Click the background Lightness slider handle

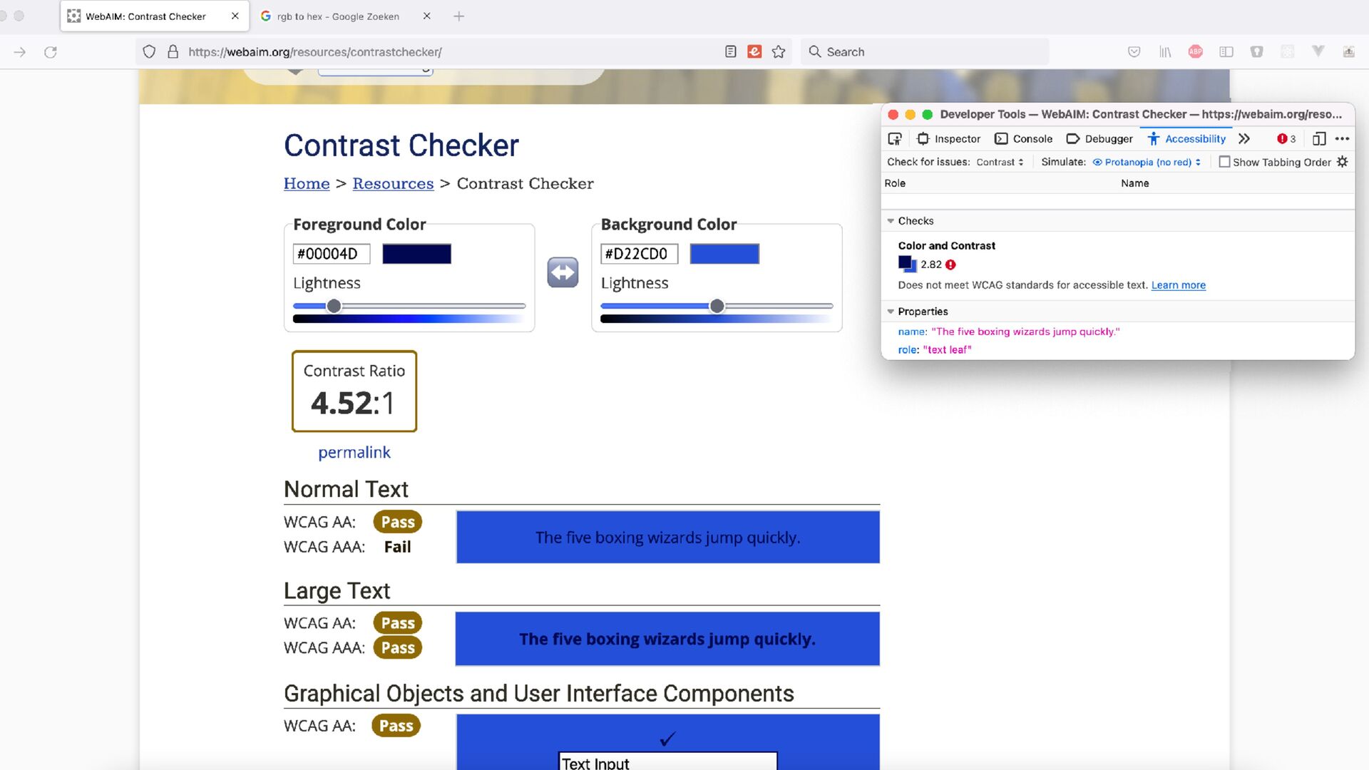click(717, 306)
